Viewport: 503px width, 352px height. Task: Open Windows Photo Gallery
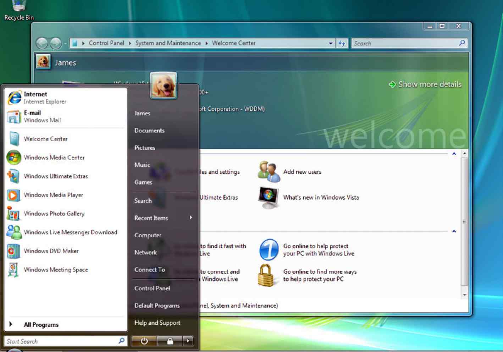tap(54, 214)
